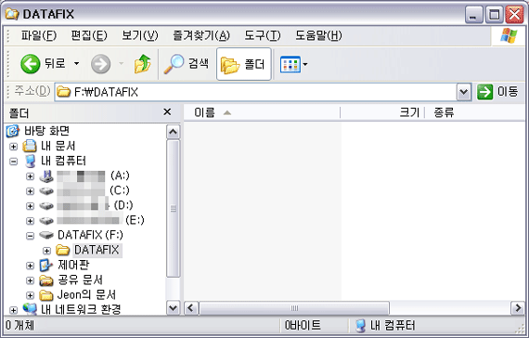
Task: Open the File (파일) menu
Action: click(x=39, y=35)
